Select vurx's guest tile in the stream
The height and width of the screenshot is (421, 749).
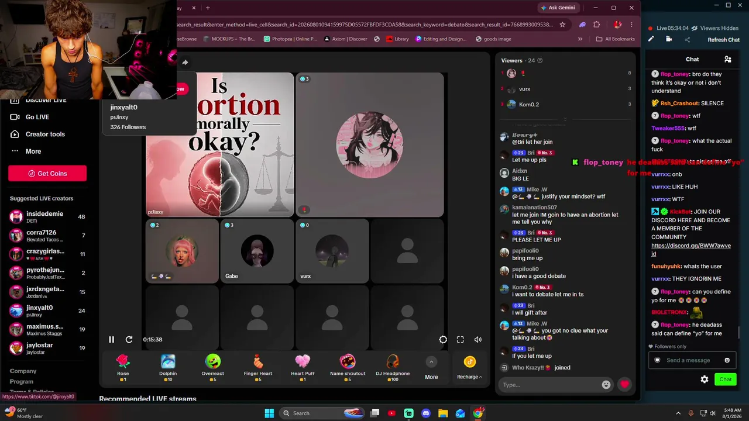tap(332, 251)
